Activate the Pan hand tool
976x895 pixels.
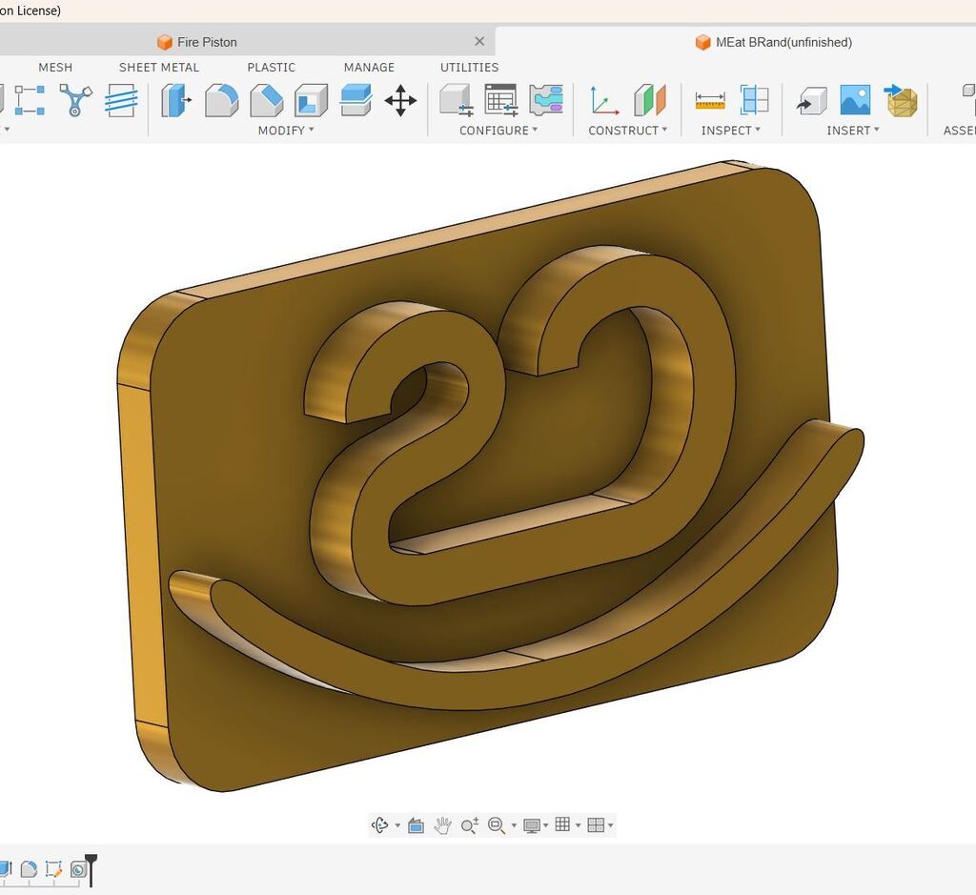coord(442,825)
